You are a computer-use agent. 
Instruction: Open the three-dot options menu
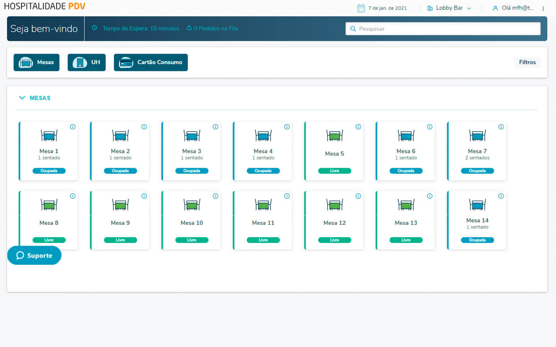[543, 8]
